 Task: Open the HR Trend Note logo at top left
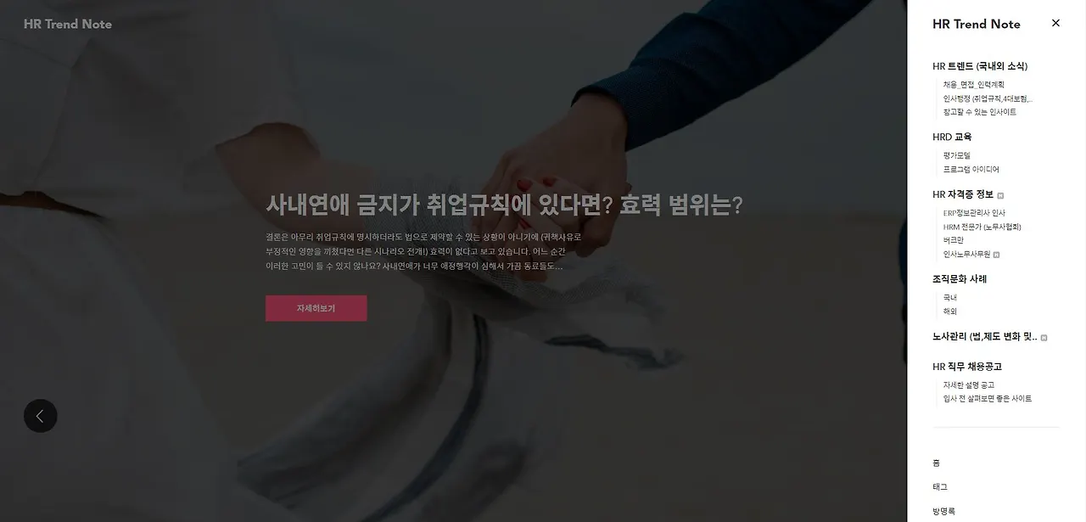(68, 24)
